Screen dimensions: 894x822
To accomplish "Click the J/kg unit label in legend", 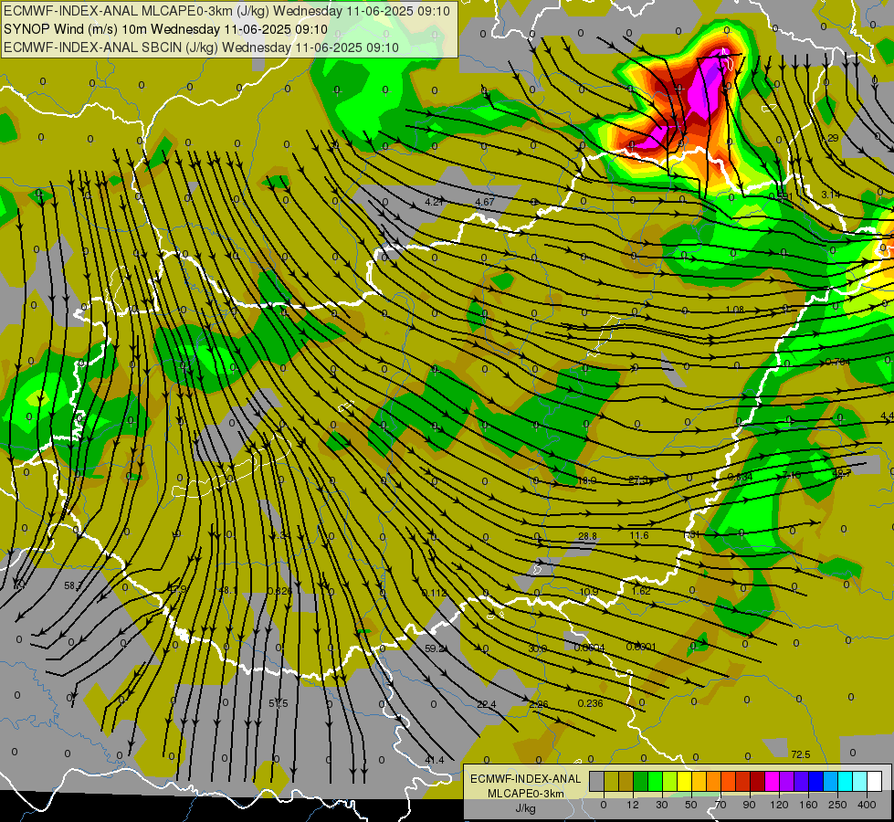I will point(526,808).
